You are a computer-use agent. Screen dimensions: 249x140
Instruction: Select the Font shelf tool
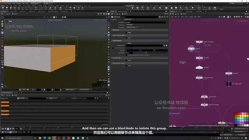55,8
